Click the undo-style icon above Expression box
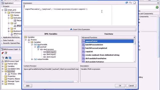 [127, 2]
